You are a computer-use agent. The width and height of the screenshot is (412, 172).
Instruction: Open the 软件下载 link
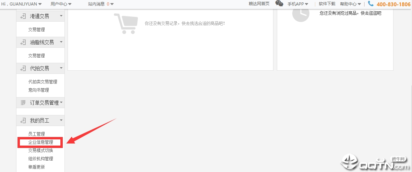point(327,4)
